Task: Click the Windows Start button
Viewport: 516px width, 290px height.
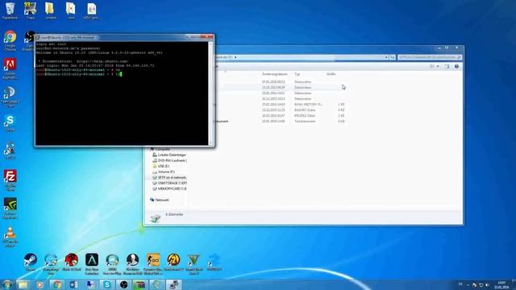Action: (x=7, y=284)
